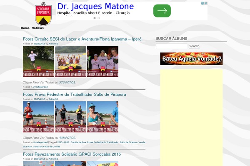Click the 31/05/2015 post date link
Screen dimensions: 250x166
(40, 44)
